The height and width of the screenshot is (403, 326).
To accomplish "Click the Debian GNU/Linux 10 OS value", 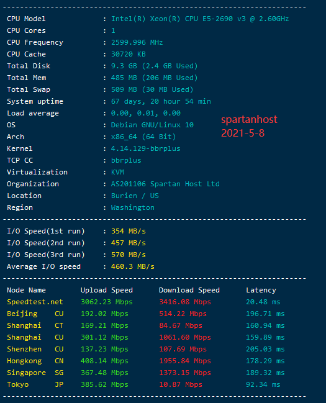I will (x=152, y=125).
